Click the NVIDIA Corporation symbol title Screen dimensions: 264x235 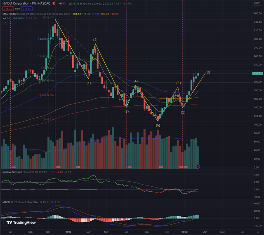(x=16, y=3)
